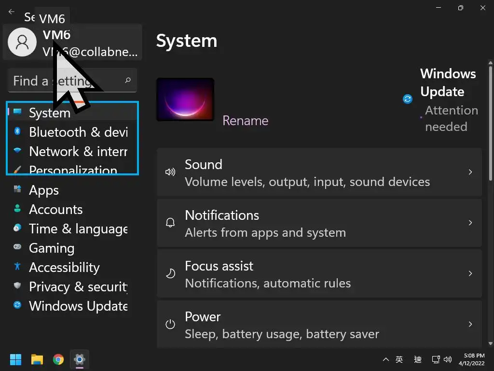This screenshot has width=494, height=371.
Task: Click the Accessibility figure icon
Action: (17, 266)
